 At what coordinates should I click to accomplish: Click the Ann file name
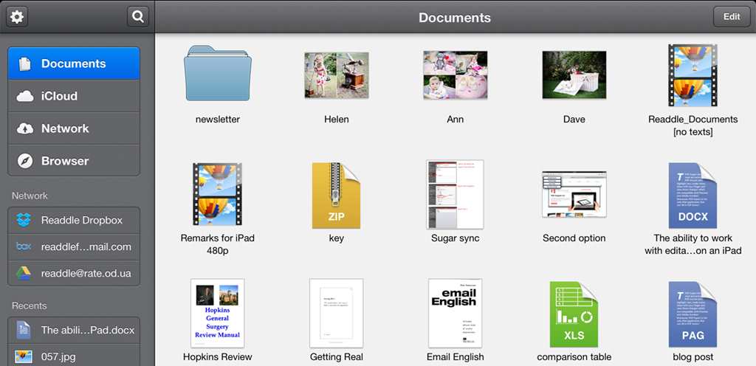455,119
